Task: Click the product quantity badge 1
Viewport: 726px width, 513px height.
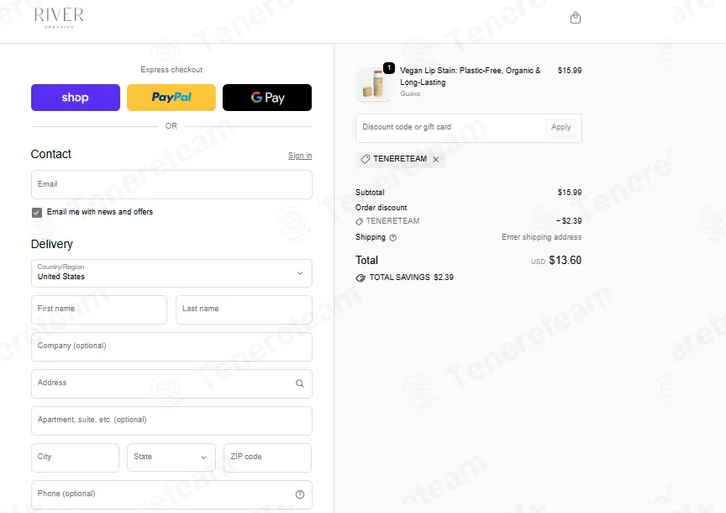Action: (x=389, y=68)
